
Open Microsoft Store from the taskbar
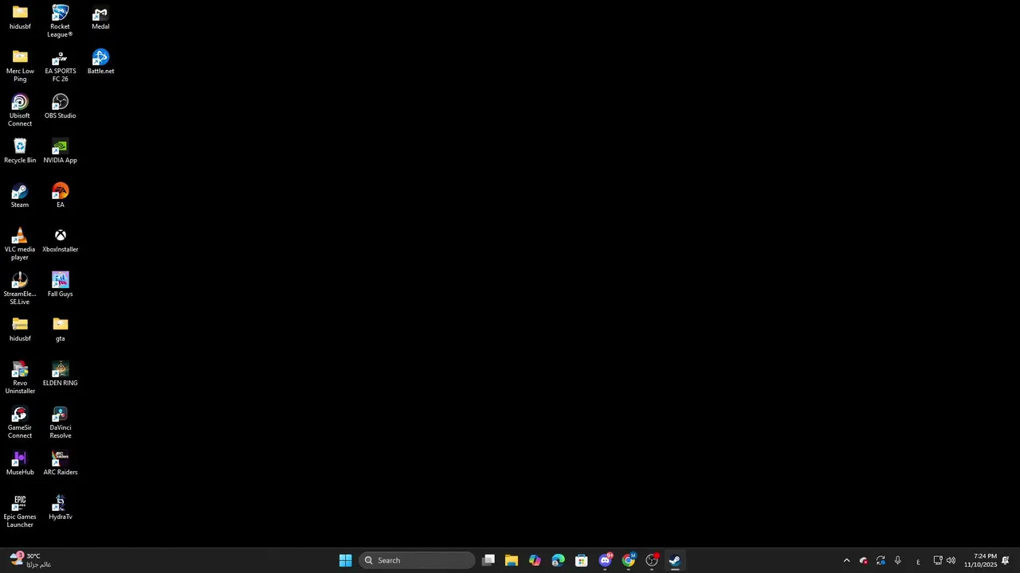point(582,560)
